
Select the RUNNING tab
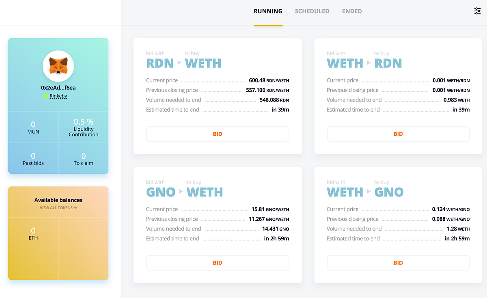click(x=268, y=11)
